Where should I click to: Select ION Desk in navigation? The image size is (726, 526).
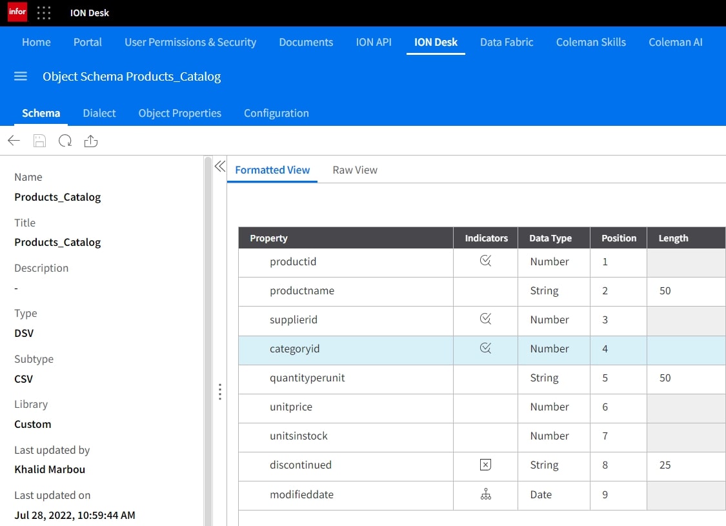pos(436,42)
